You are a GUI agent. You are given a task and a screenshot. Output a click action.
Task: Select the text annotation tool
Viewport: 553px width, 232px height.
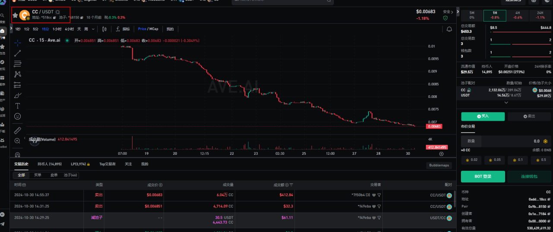[x=17, y=106]
